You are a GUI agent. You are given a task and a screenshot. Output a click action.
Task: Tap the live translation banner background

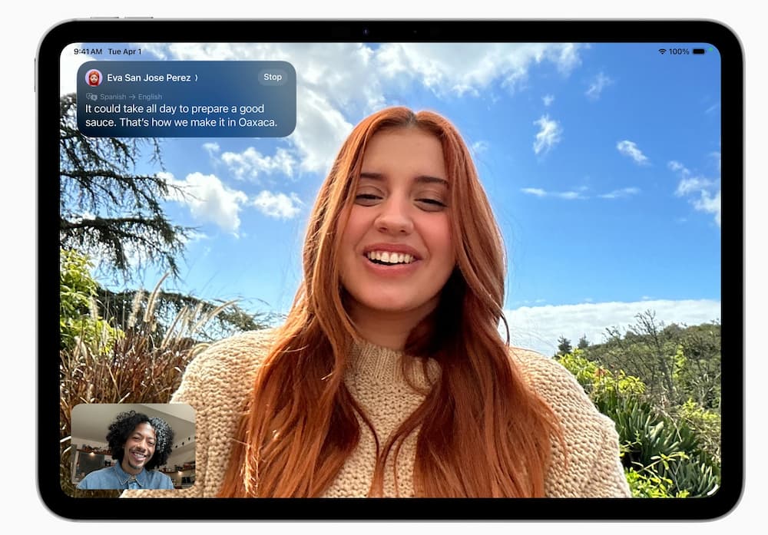230,94
